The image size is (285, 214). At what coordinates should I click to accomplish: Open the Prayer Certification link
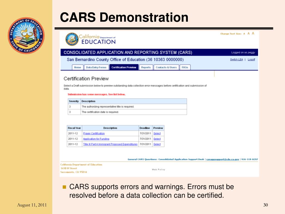(94, 133)
